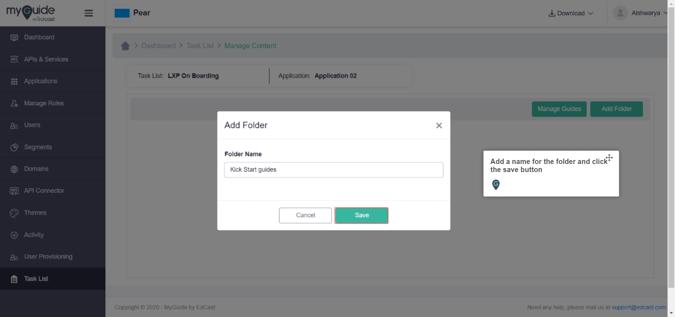The width and height of the screenshot is (675, 317).
Task: Click the Applications grid icon
Action: point(14,81)
